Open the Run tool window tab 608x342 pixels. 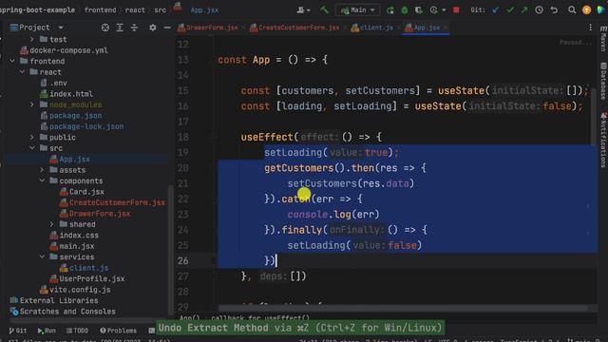pos(47,331)
